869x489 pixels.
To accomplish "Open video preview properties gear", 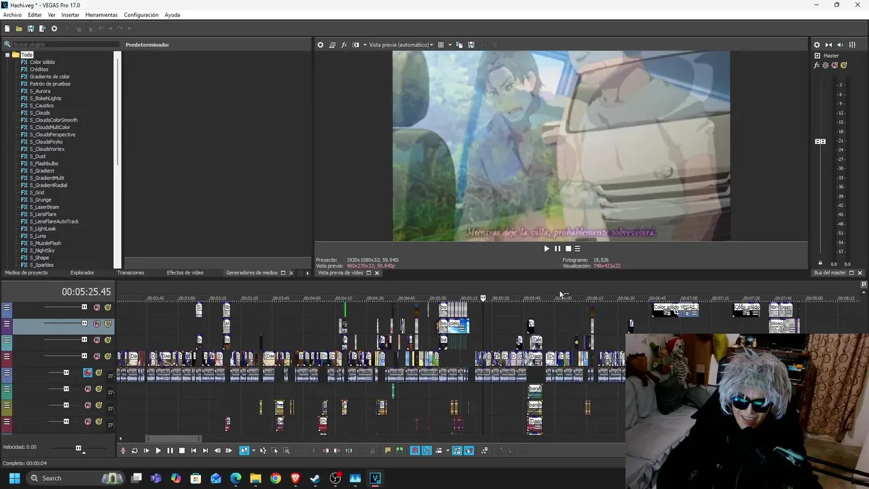I will pos(320,45).
